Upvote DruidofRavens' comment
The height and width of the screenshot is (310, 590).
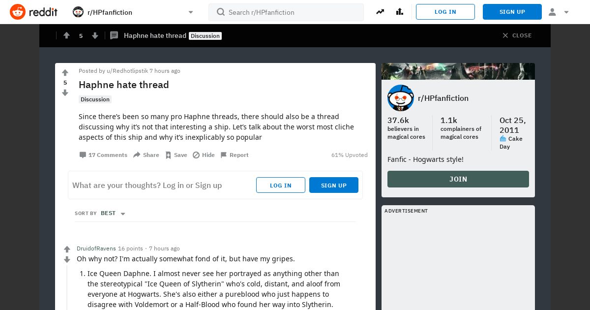pos(67,249)
